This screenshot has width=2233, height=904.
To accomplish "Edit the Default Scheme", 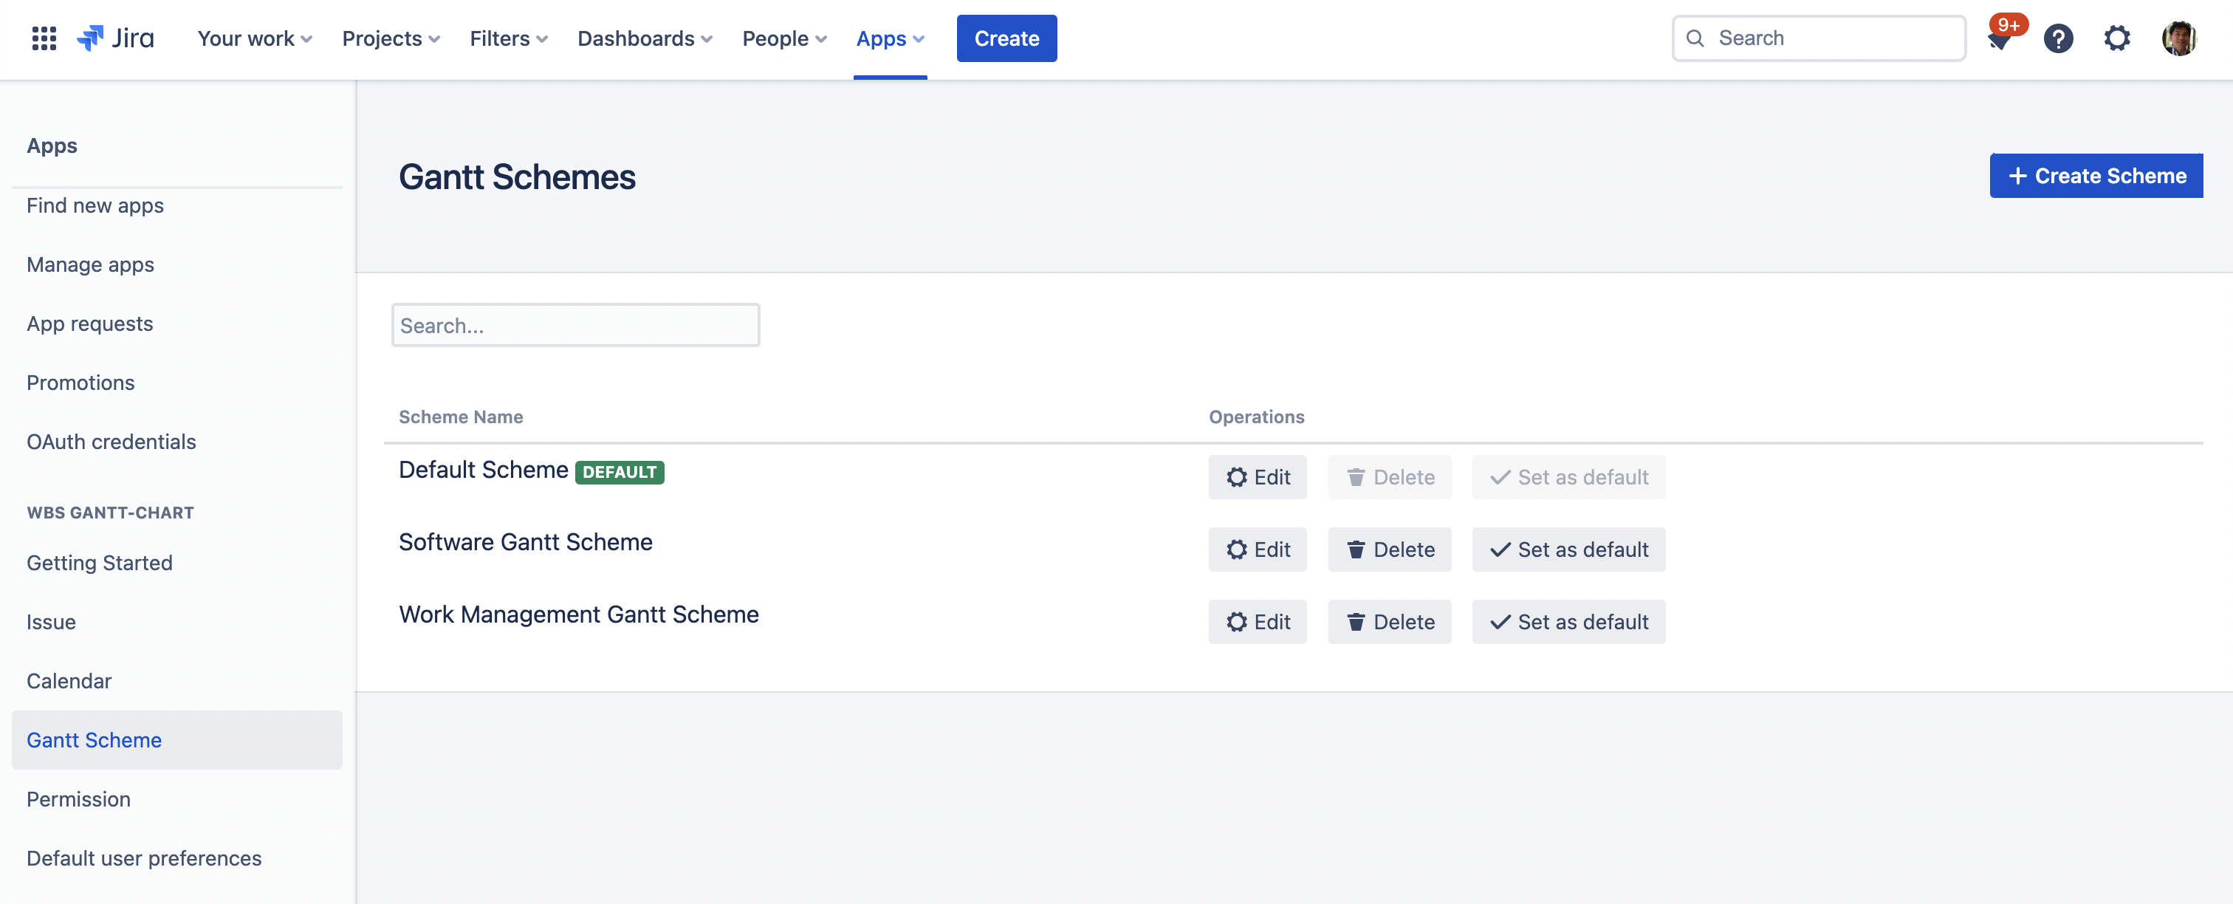I will tap(1257, 476).
